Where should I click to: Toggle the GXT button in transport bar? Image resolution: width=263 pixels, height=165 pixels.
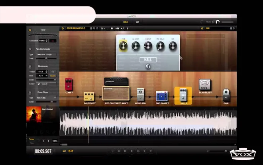tap(64, 151)
